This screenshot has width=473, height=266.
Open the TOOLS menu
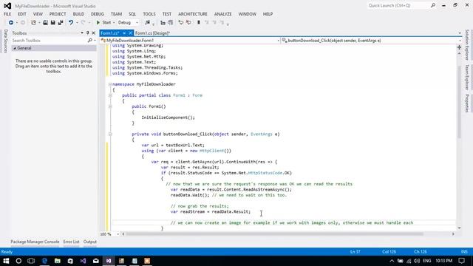pos(149,14)
